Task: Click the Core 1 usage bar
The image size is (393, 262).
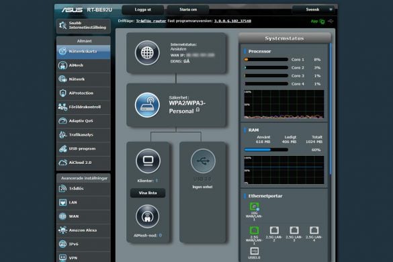Action: click(266, 60)
